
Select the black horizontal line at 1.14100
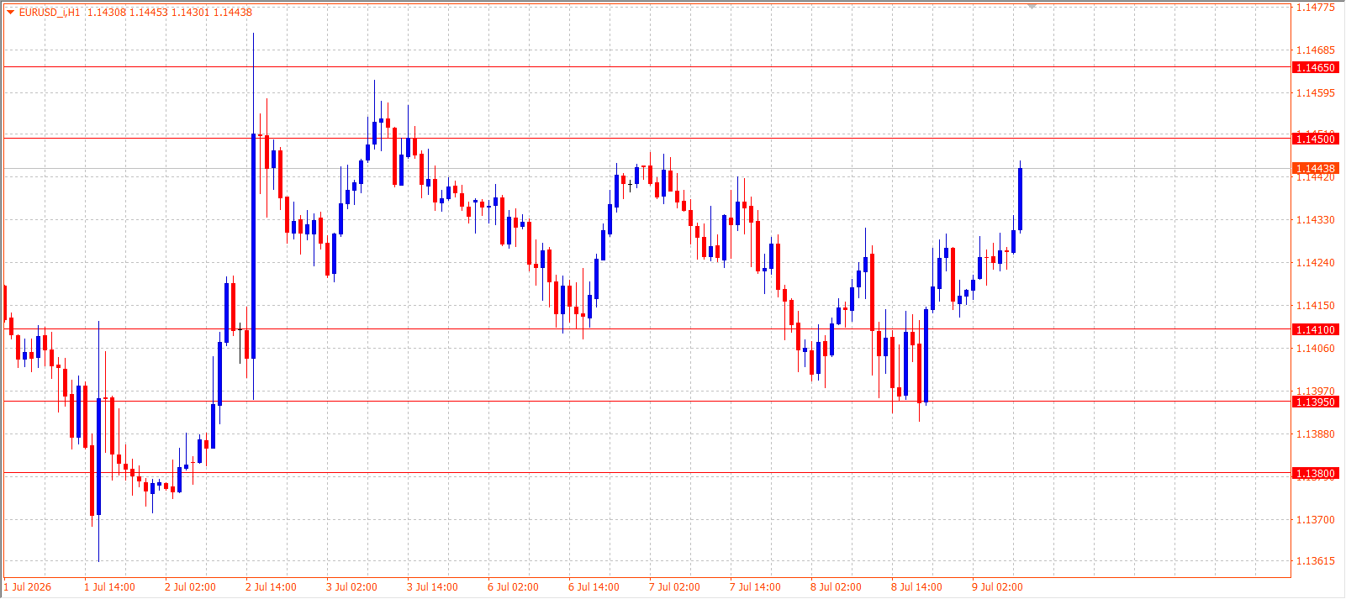646,329
